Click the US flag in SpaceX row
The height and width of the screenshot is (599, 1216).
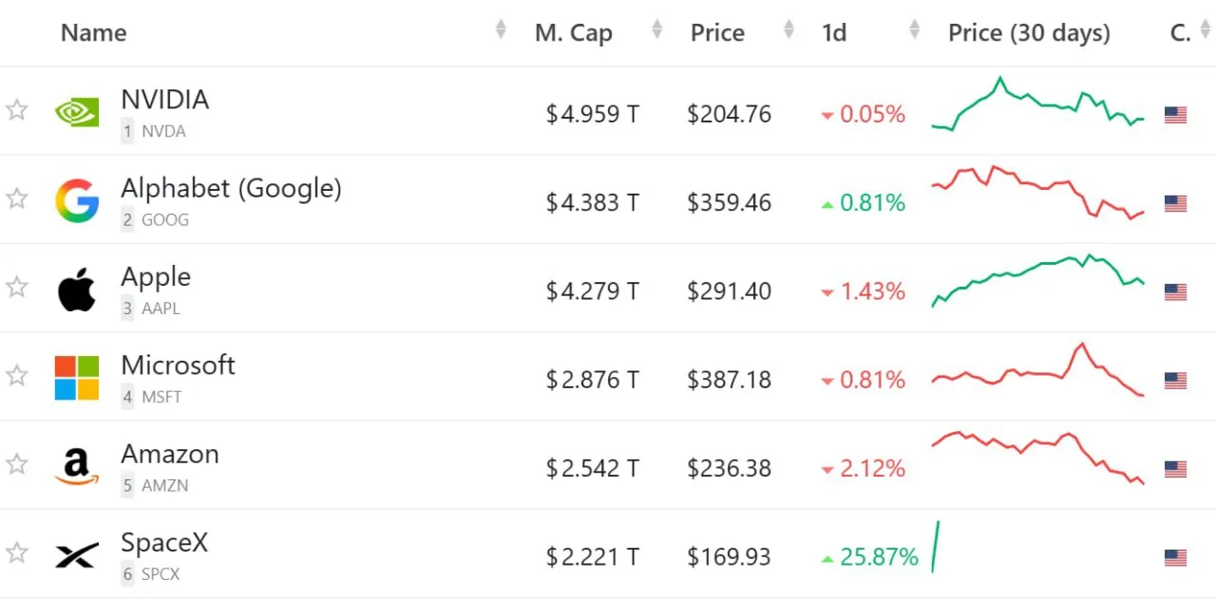1176,557
